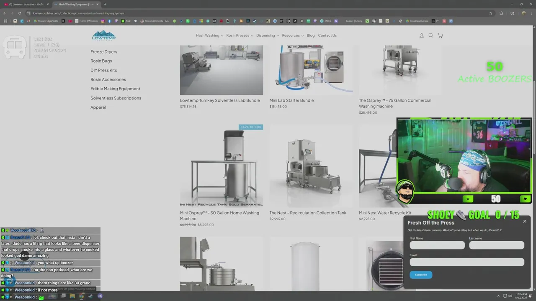Open the Kick bookmark
Screen dimensions: 536x301
click(126, 21)
